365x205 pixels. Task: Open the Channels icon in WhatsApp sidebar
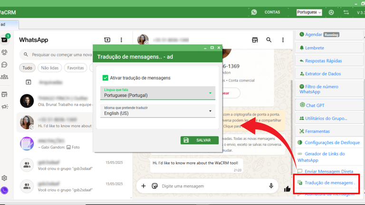click(4, 65)
